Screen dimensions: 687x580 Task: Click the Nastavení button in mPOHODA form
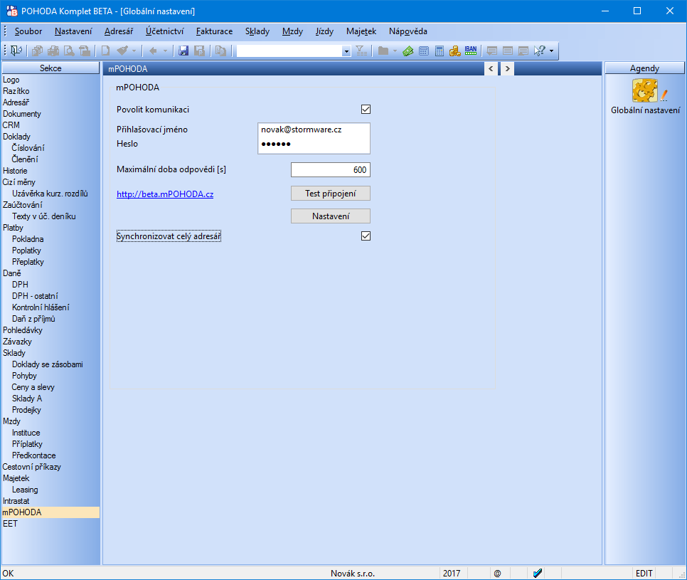331,216
